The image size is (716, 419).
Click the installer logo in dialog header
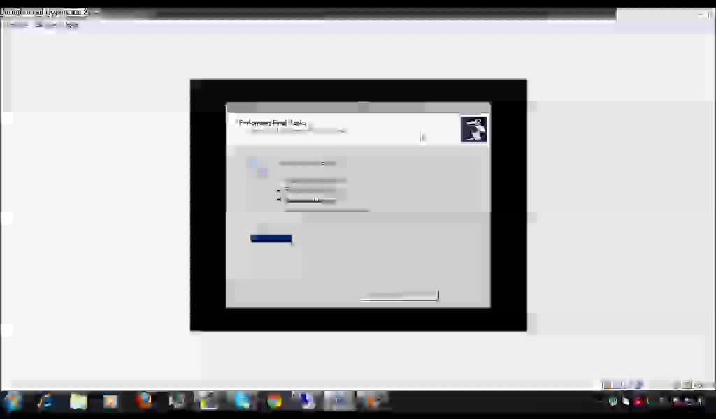[473, 129]
